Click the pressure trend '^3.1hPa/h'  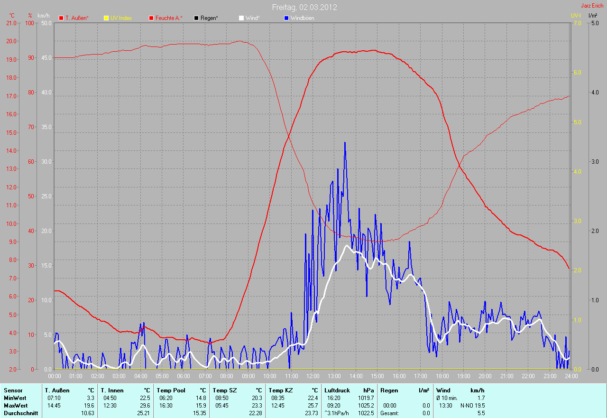[337, 413]
